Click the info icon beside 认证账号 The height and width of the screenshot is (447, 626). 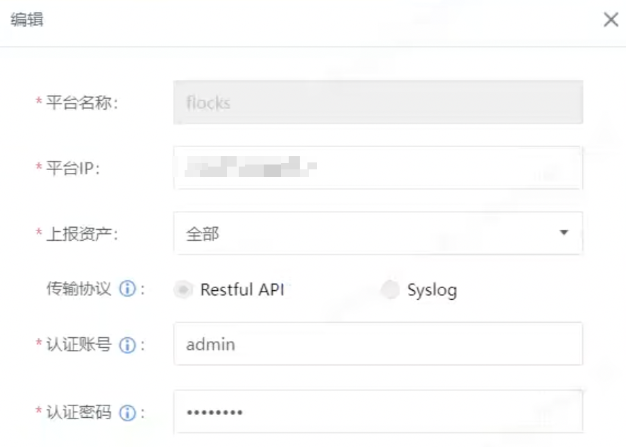click(128, 345)
